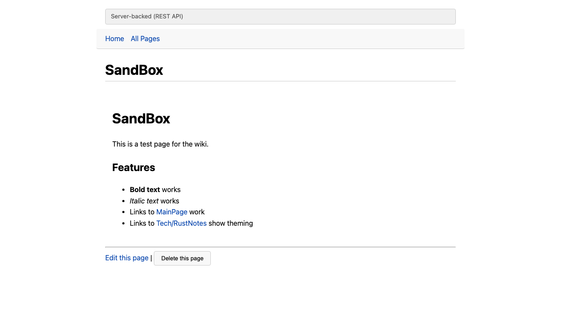Go to Home in navigation bar

pos(114,39)
